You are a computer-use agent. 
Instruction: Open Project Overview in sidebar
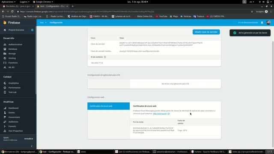tap(16, 30)
